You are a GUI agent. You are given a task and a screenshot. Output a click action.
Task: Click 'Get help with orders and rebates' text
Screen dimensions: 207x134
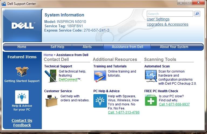(x=75, y=98)
